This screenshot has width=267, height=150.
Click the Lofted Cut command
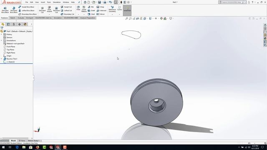click(66, 10)
